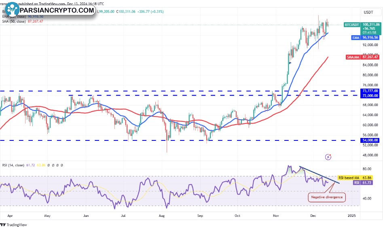Click the 84,000.00 price axis tick
The width and height of the screenshot is (383, 227).
tap(370, 65)
